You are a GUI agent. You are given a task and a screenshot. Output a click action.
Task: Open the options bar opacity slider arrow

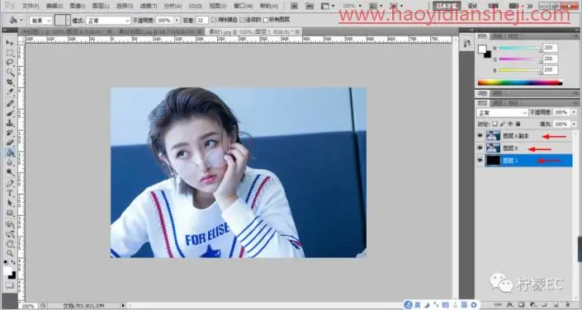[x=177, y=21]
